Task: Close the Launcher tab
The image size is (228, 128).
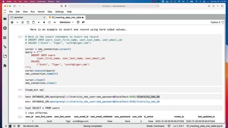Action: coord(44,17)
